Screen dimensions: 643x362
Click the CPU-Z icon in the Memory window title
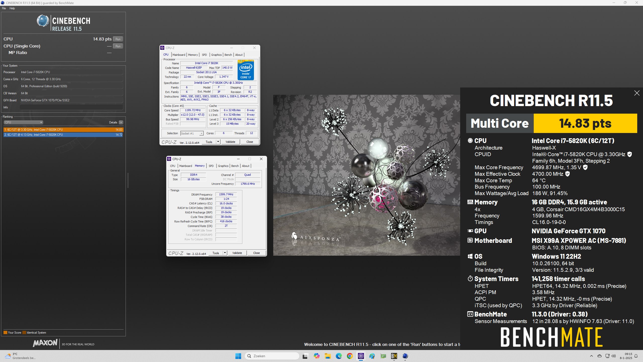click(169, 159)
